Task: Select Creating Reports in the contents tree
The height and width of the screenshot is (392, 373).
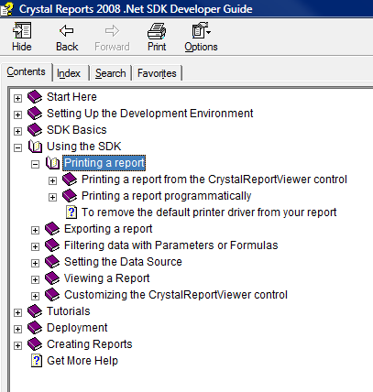Action: tap(90, 344)
